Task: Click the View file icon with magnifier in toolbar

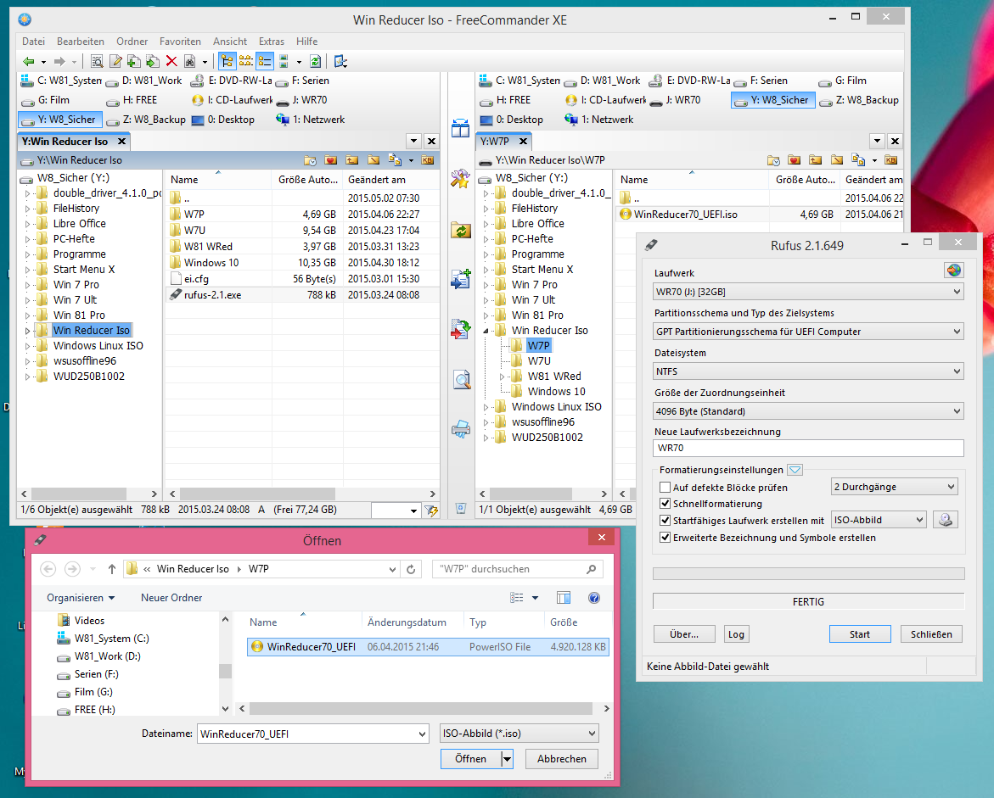Action: (97, 61)
